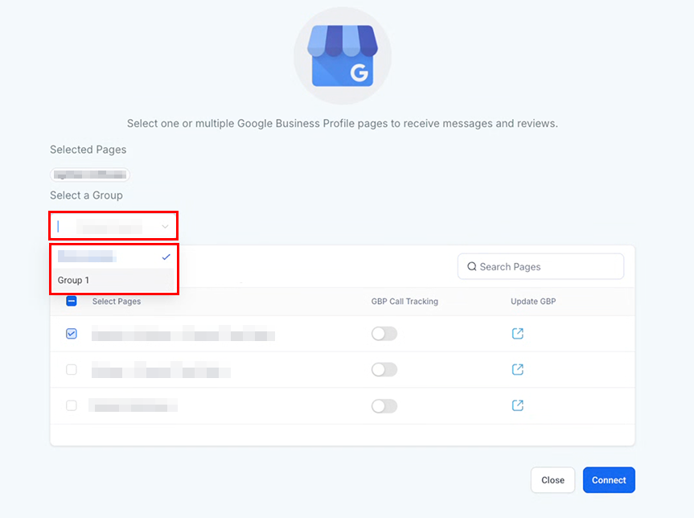
Task: Toggle the select-all pages header checkbox
Action: [72, 301]
